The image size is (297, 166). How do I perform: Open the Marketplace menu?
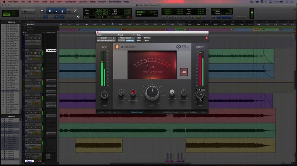pos(115,2)
